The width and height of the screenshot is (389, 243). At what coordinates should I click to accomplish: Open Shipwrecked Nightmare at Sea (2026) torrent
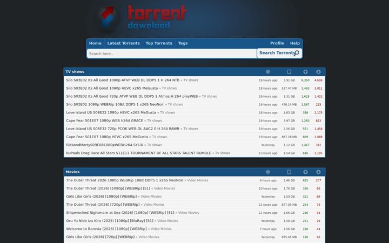pos(120,213)
